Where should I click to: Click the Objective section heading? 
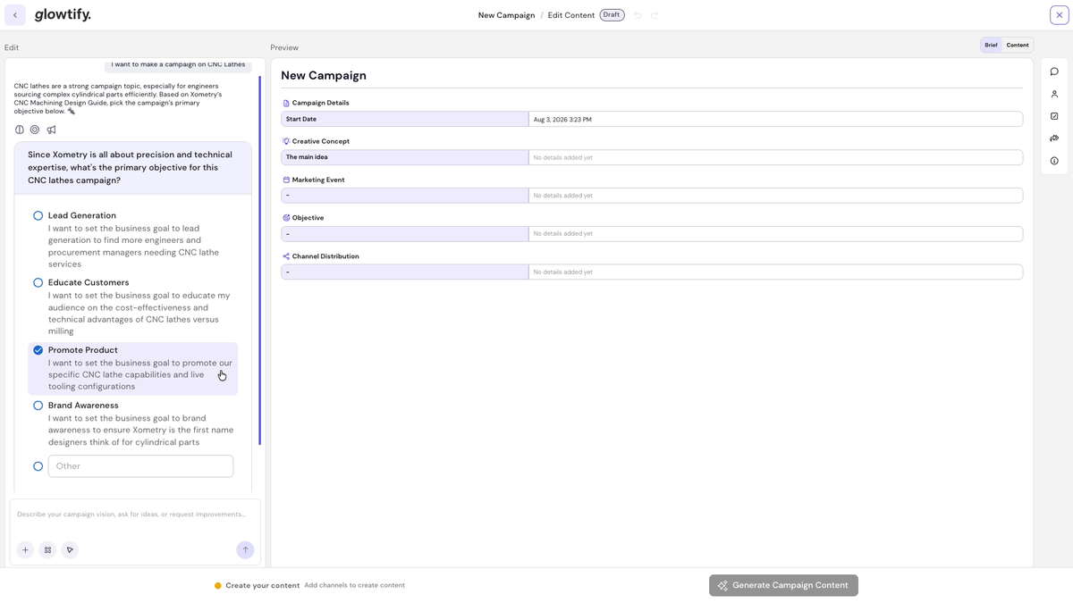[308, 218]
